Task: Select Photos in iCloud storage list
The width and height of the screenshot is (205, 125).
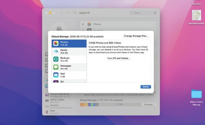Action: [69, 43]
